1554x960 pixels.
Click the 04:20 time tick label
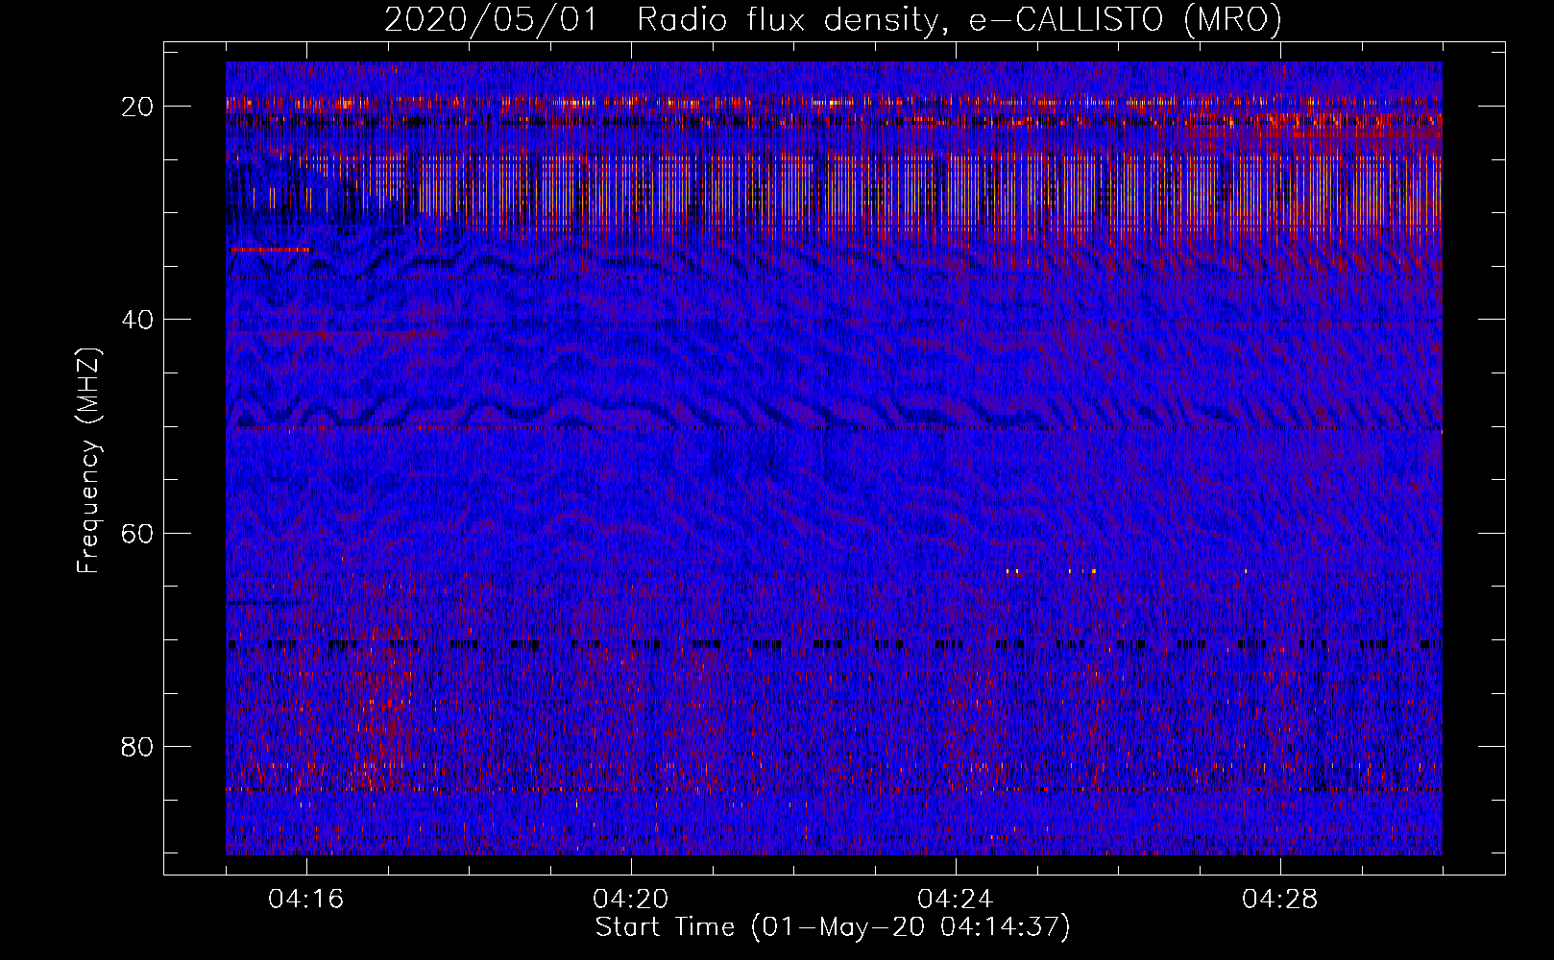coord(631,900)
